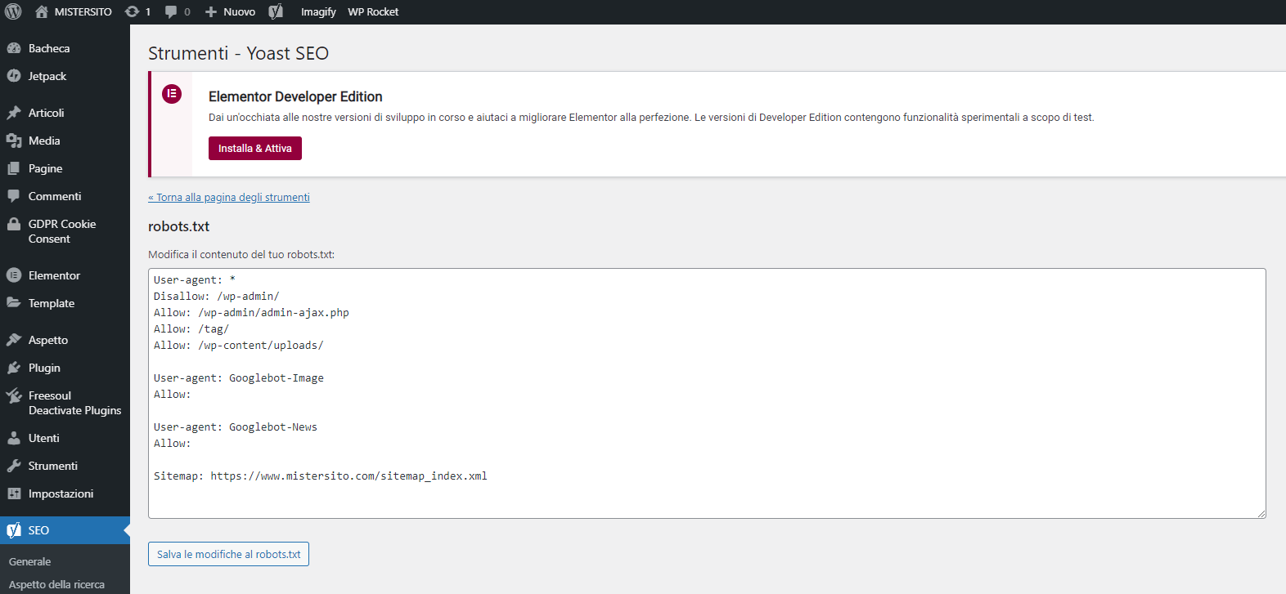This screenshot has height=594, width=1286.
Task: Open Media menu label
Action: coord(44,141)
